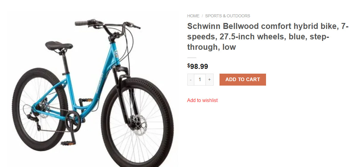Click the black saddle in product image
This screenshot has width=364, height=167.
[x=59, y=46]
